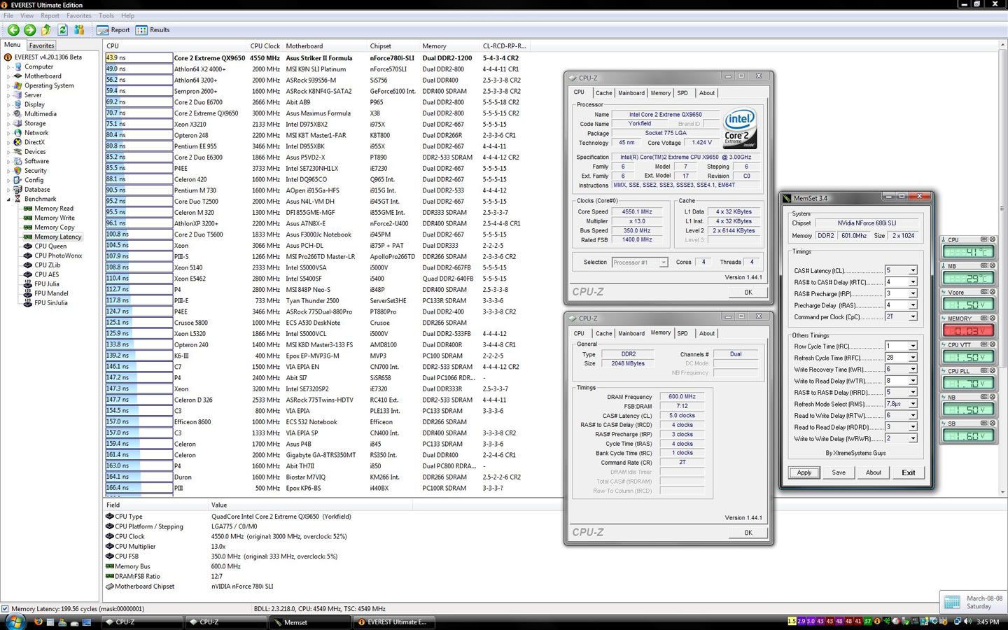Image resolution: width=1008 pixels, height=630 pixels.
Task: Go forward with the green right arrow
Action: [29, 29]
